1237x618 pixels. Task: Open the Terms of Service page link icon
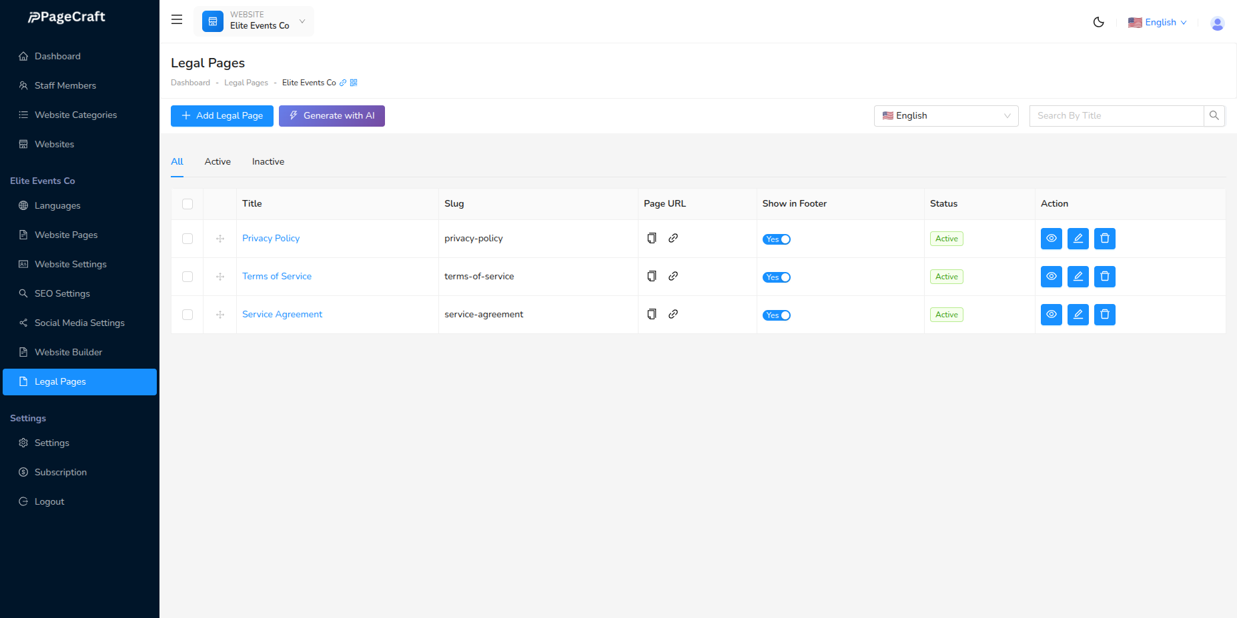tap(673, 275)
